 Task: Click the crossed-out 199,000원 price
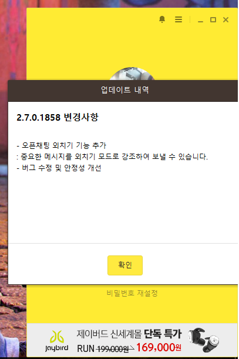[x=112, y=348]
